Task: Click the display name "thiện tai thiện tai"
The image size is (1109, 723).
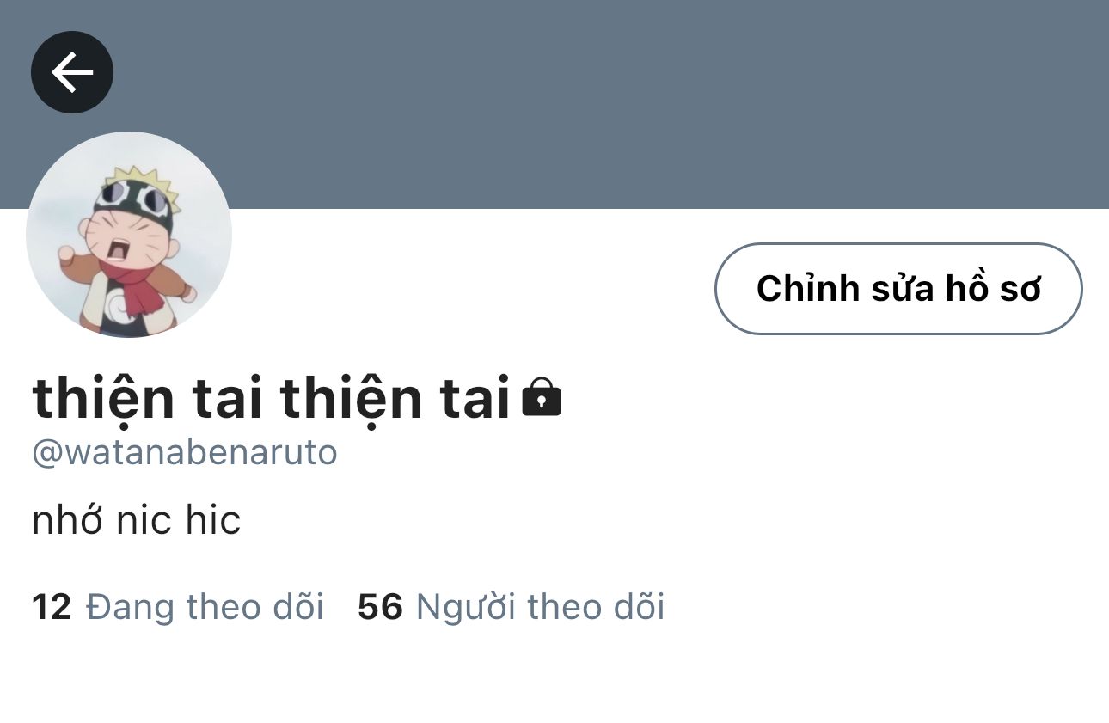Action: [x=272, y=398]
